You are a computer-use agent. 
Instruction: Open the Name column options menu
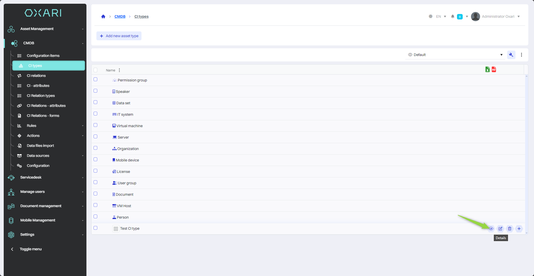point(119,70)
